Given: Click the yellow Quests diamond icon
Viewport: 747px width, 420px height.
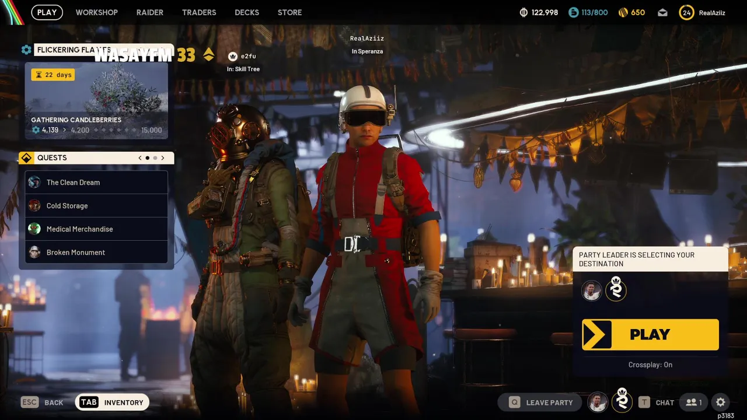Looking at the screenshot, I should click(x=26, y=157).
